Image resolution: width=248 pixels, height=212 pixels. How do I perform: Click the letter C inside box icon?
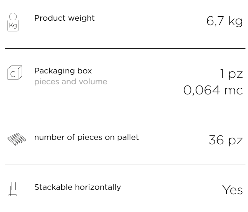13,74
